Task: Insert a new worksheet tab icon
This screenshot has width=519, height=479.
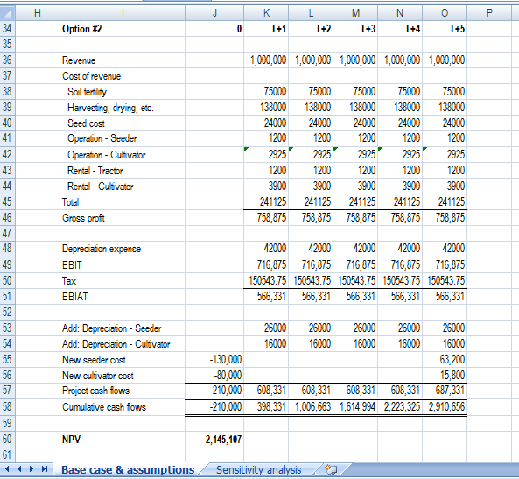Action: 331,469
